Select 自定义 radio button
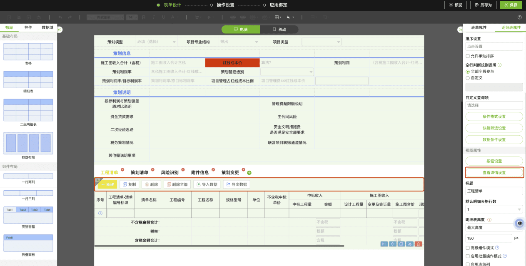The width and height of the screenshot is (526, 266). [468, 78]
